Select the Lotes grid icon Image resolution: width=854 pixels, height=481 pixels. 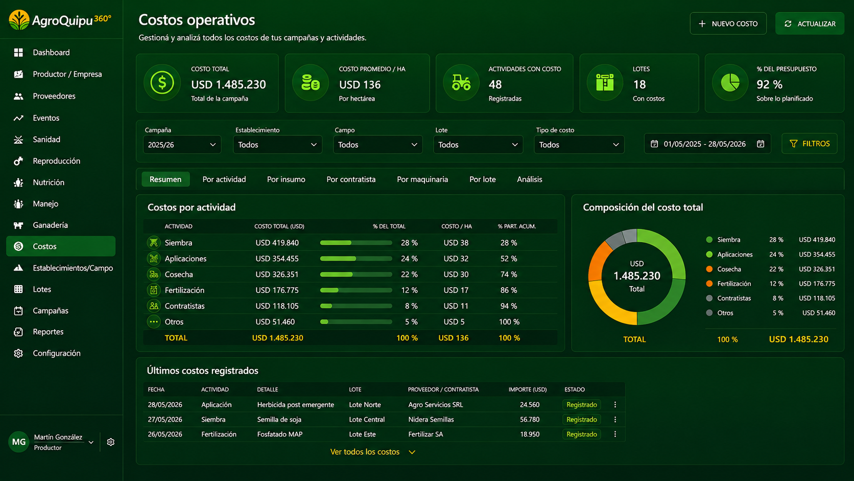18,289
